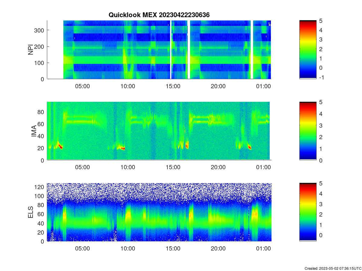Select "10:00" time tick of the NPI panel
The height and width of the screenshot is (271, 362).
[128, 86]
